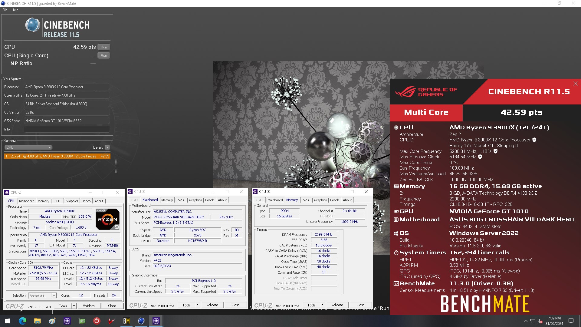Switch to Cinebench via globe taskbar icon
581x327 pixels.
coord(141,321)
